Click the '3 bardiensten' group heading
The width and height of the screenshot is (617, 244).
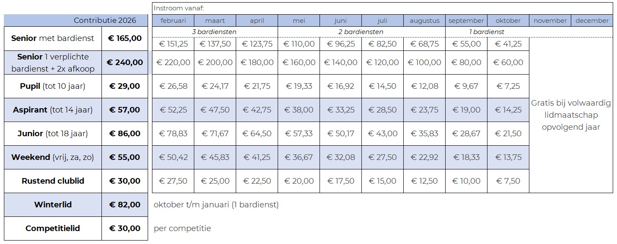point(215,32)
